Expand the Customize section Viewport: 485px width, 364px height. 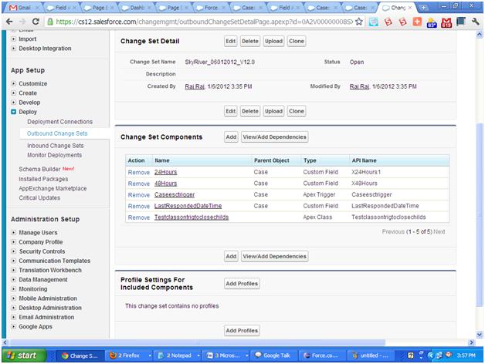pos(13,83)
